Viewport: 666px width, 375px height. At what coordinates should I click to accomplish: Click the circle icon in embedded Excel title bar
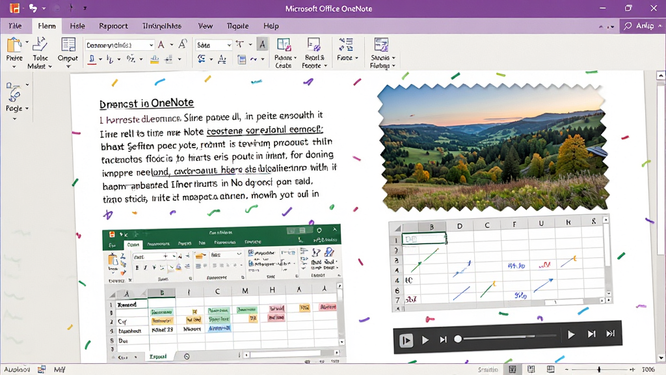[319, 230]
